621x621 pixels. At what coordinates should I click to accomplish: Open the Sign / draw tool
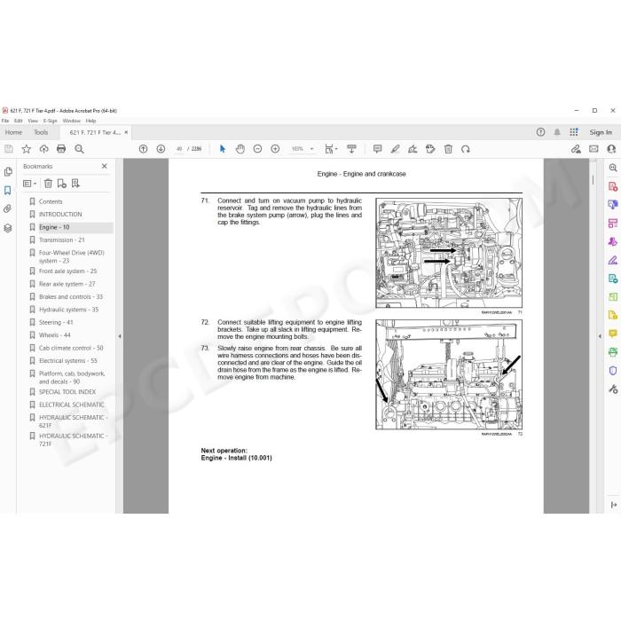(x=413, y=149)
